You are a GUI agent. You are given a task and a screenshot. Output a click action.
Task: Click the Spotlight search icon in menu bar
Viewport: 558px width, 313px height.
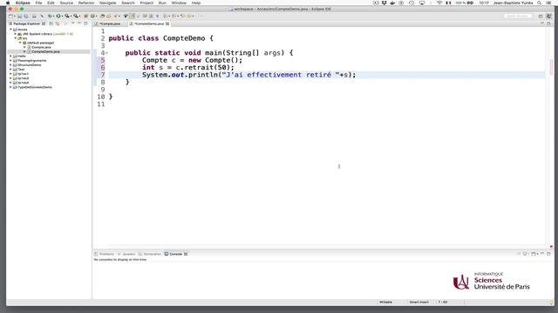540,3
